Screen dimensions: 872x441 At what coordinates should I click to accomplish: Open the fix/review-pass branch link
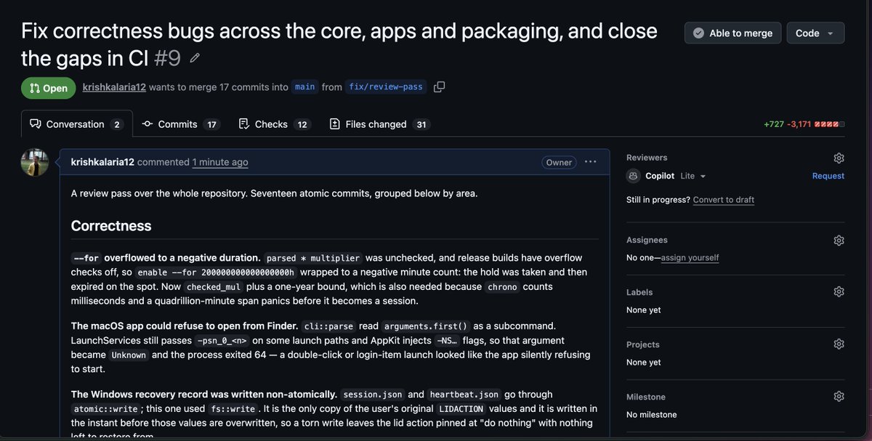(386, 87)
